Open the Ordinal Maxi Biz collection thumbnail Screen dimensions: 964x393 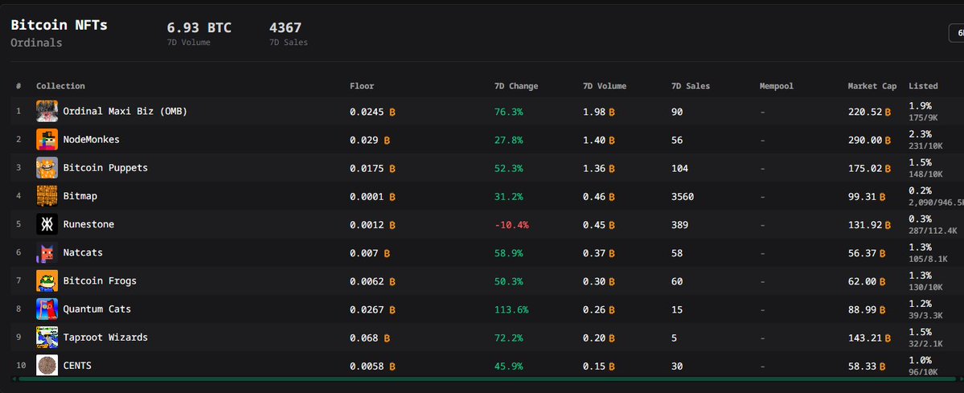click(x=47, y=112)
